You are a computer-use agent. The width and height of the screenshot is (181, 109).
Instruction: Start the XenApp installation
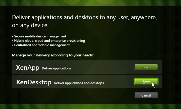pyautogui.click(x=146, y=67)
